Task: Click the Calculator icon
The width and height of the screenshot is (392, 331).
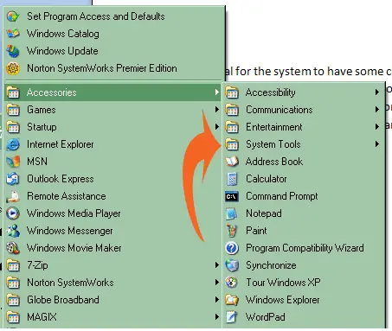Action: coord(232,179)
